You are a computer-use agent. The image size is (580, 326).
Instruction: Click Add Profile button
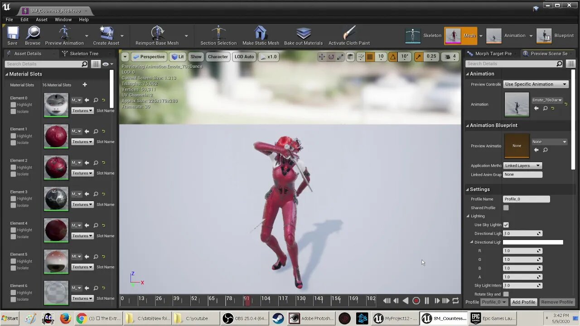point(523,302)
